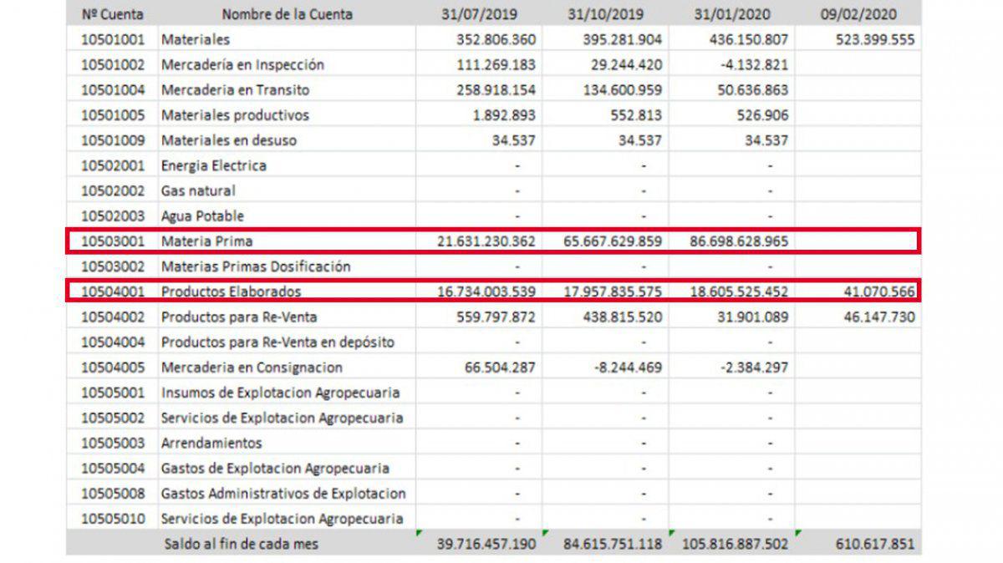The width and height of the screenshot is (1003, 563).
Task: Click the green marker on cell 84.615.751.118
Action: pos(546,532)
